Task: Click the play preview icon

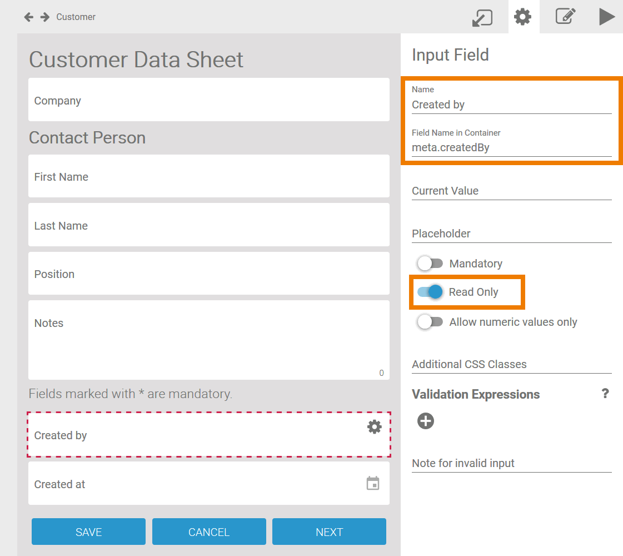Action: point(606,17)
